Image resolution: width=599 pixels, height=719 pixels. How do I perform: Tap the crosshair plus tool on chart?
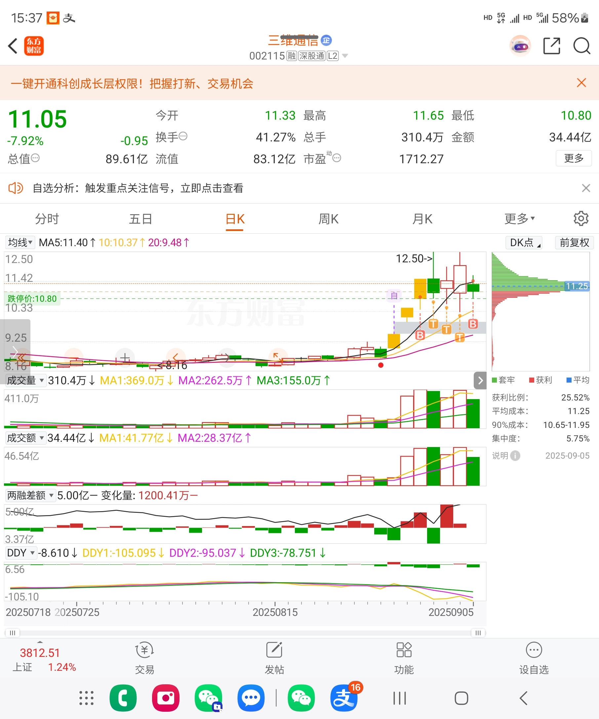click(125, 358)
